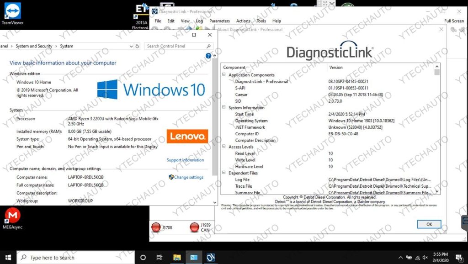Open Task View on the taskbar
Image resolution: width=468 pixels, height=264 pixels.
[160, 258]
